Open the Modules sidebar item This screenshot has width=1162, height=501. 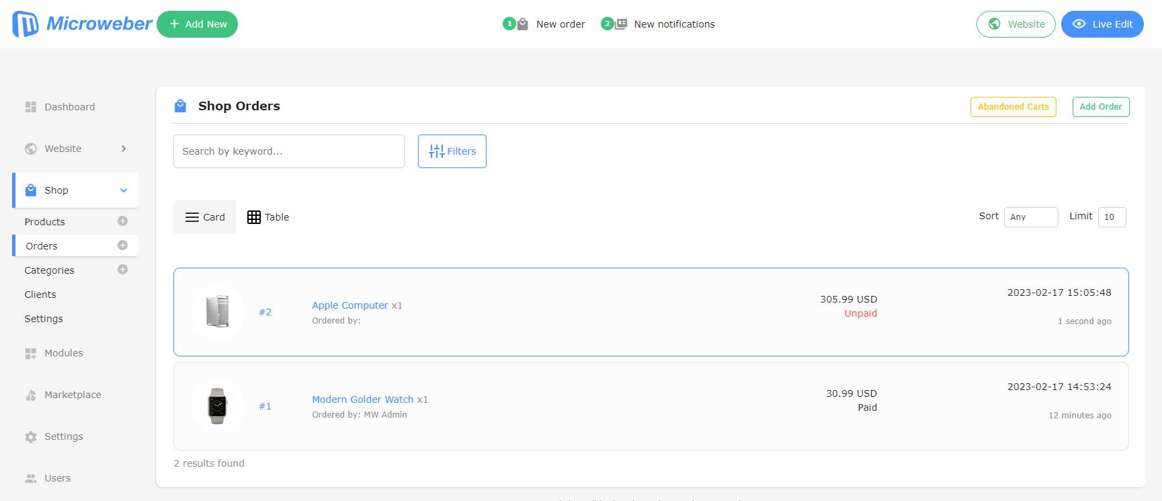coord(63,353)
